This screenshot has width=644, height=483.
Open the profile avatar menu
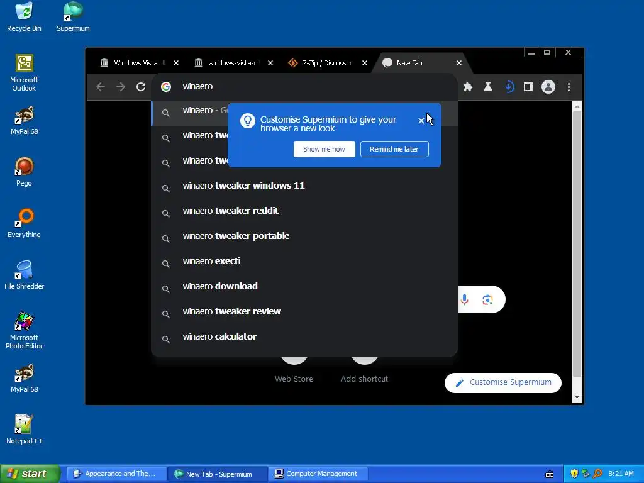[548, 87]
